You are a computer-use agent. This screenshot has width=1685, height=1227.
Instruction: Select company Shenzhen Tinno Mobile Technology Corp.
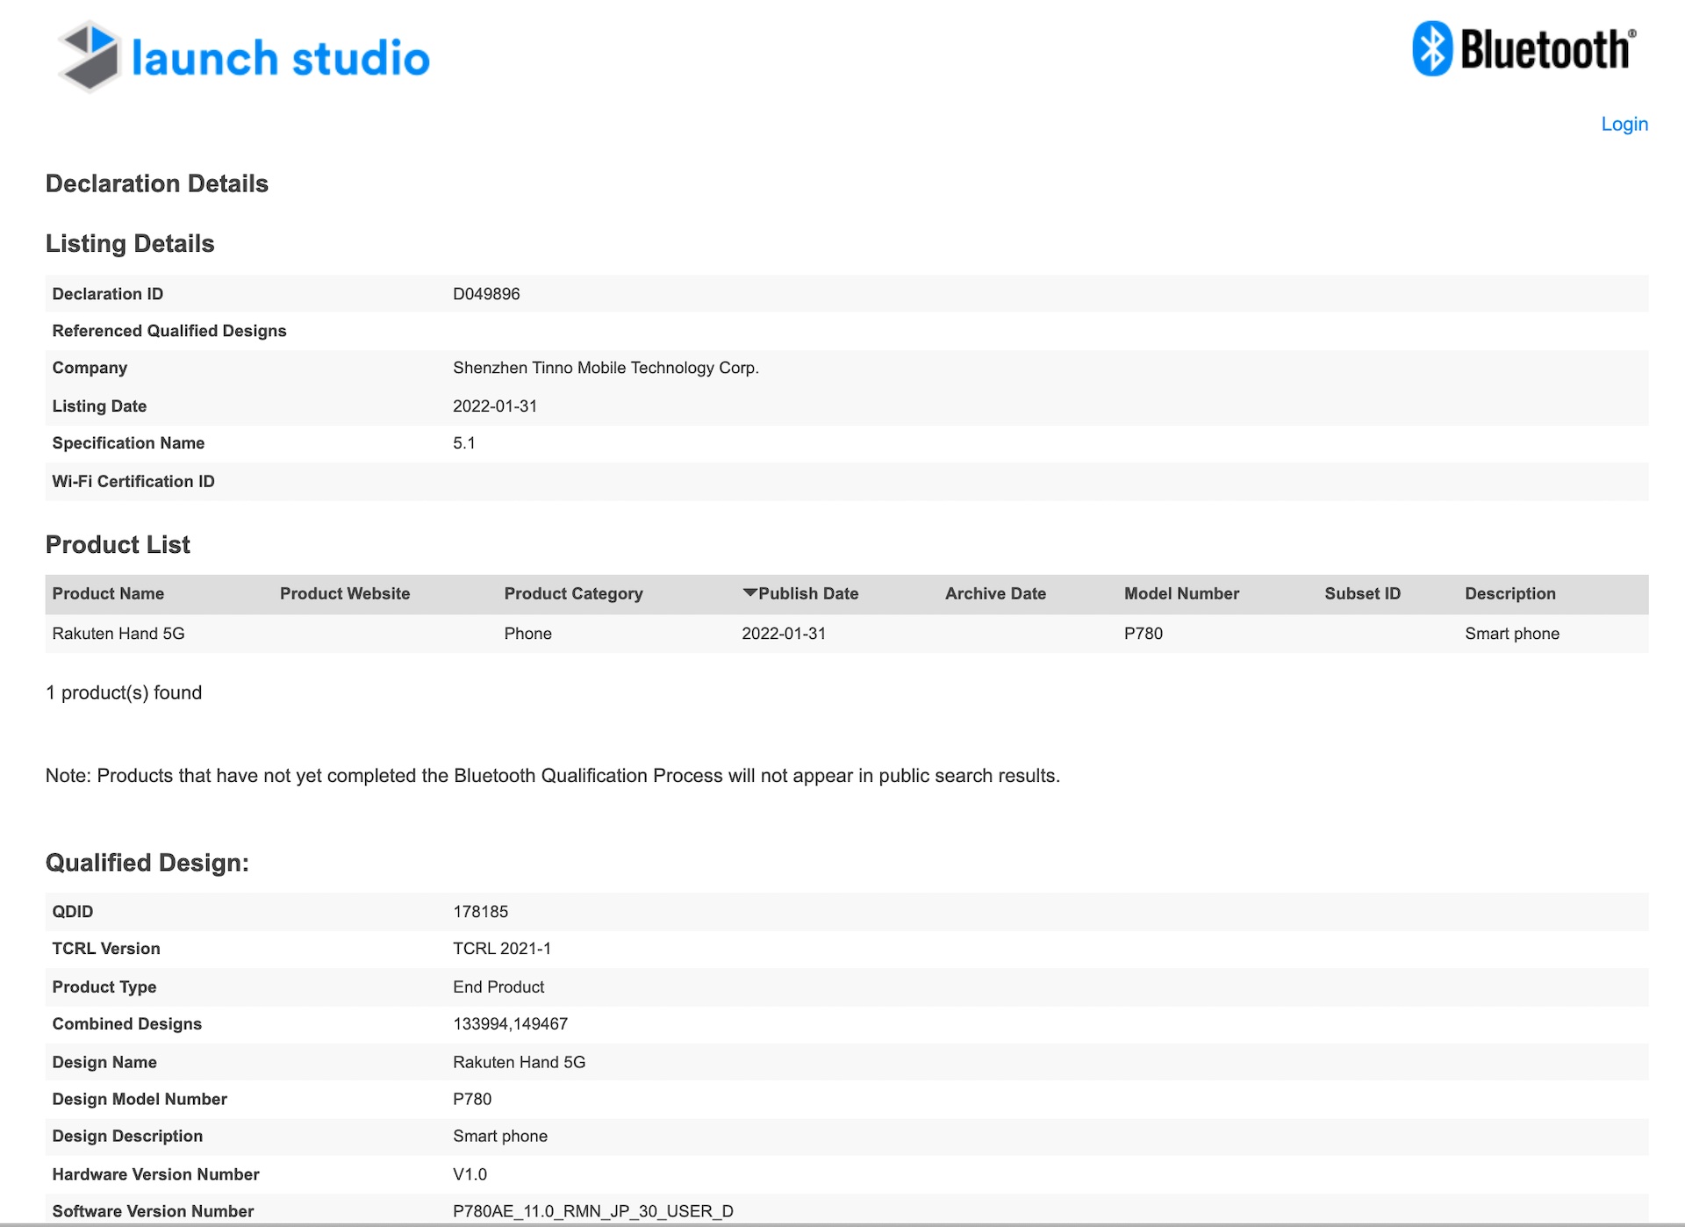(606, 368)
